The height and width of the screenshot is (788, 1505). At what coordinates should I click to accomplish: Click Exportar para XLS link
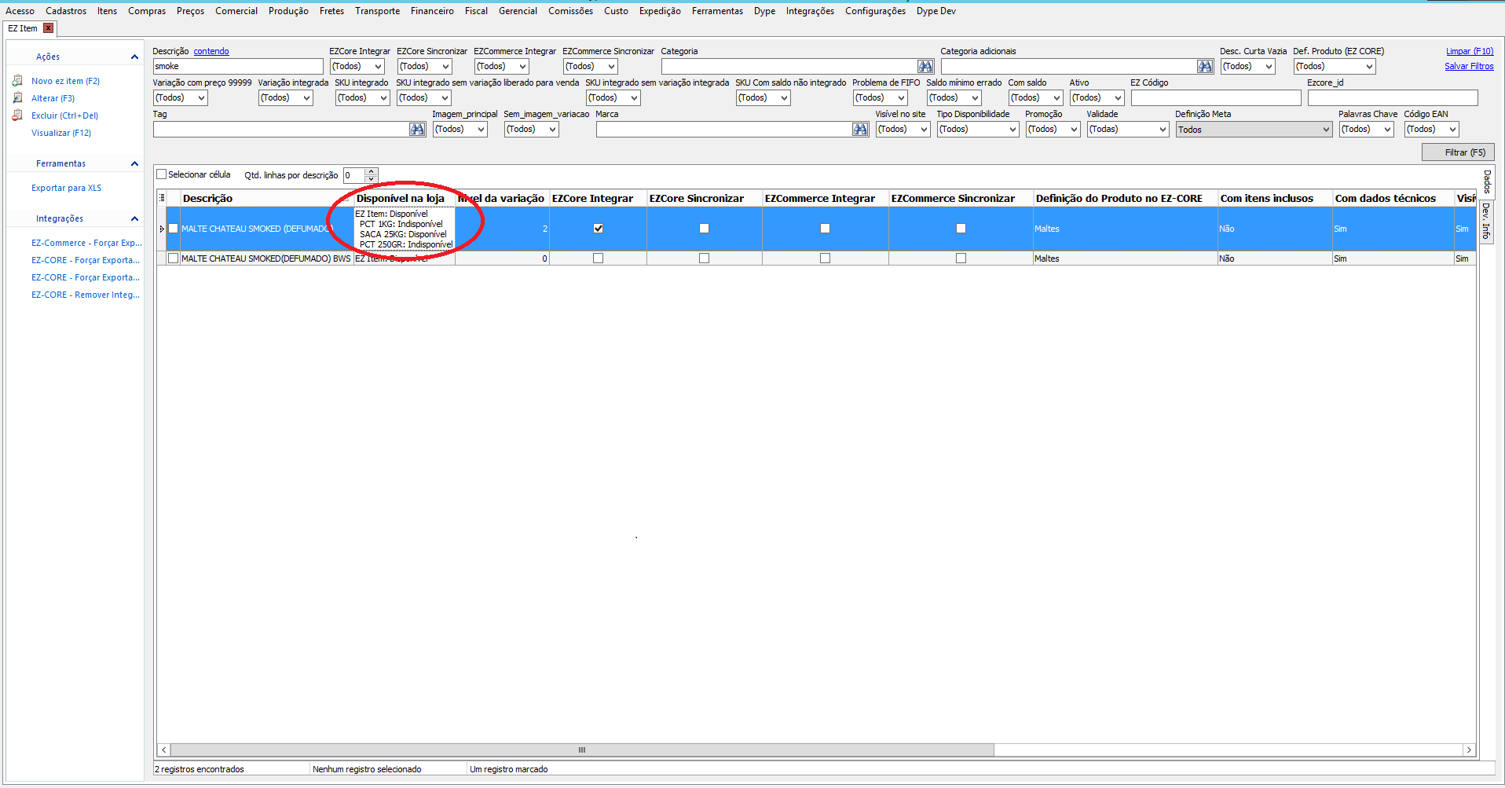tap(66, 188)
